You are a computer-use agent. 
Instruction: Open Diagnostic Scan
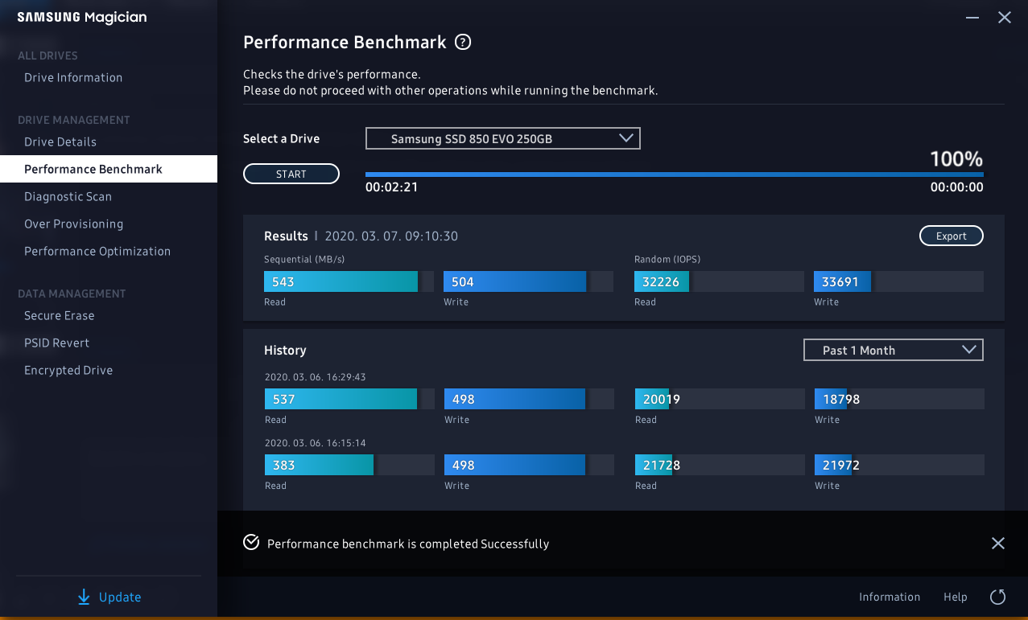[x=68, y=196]
